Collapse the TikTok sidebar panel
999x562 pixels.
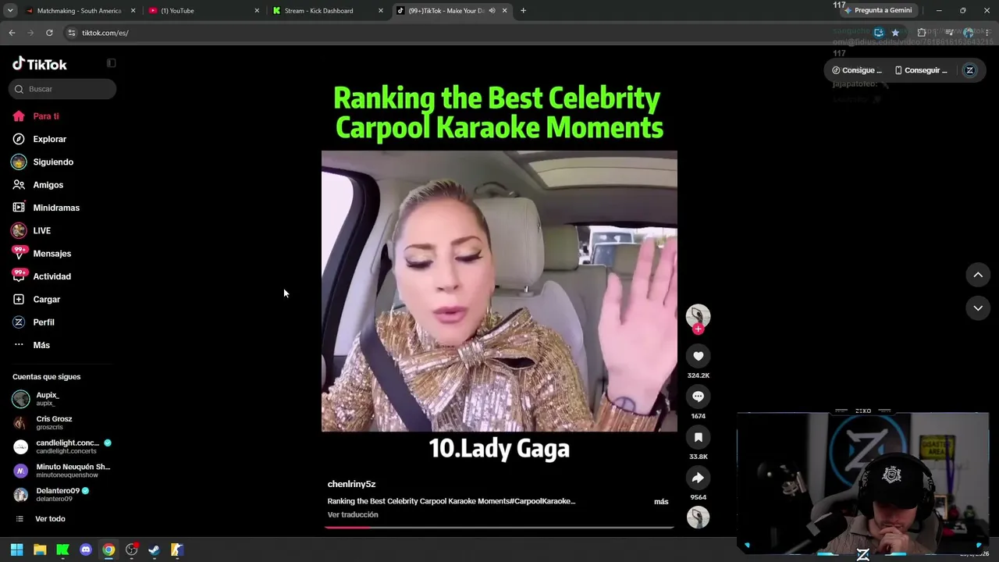(111, 63)
